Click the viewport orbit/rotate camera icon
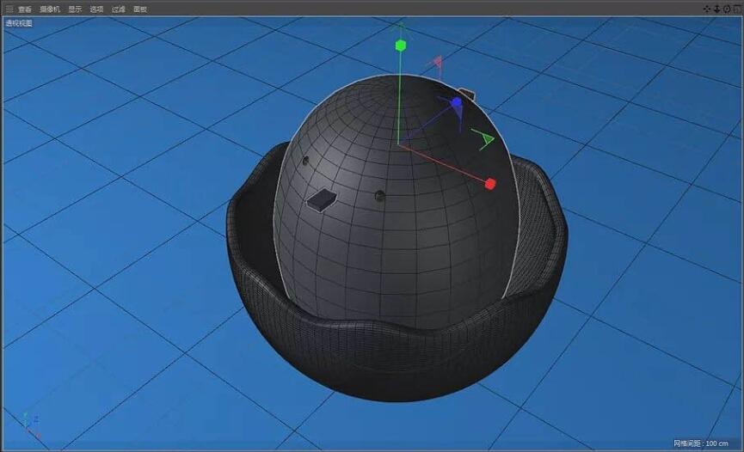 (727, 9)
